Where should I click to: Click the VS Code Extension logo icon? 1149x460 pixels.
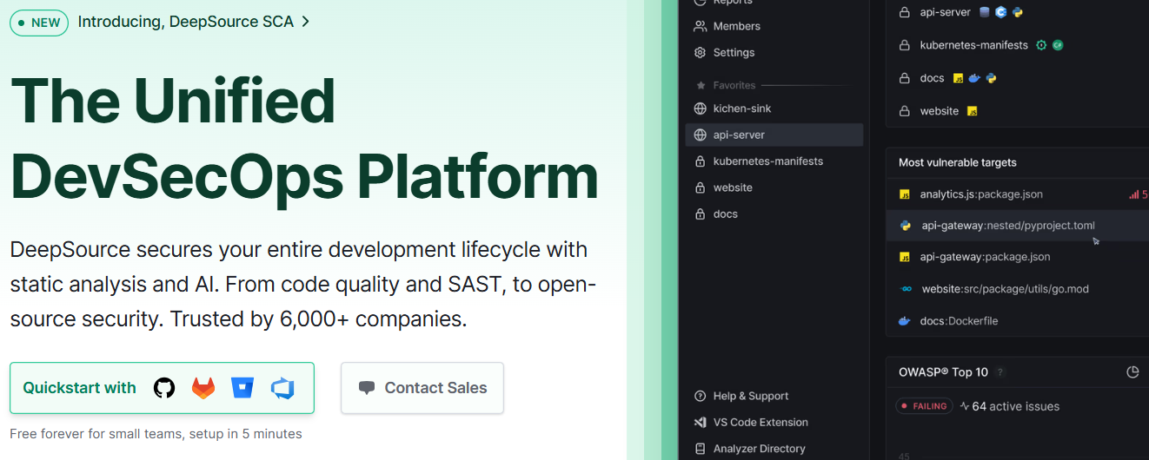click(x=700, y=422)
